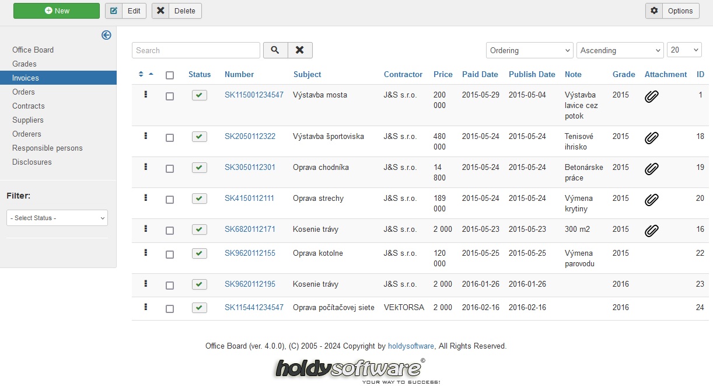Viewport: 713px width, 386px height.
Task: Open Orderers in the sidebar
Action: [x=27, y=134]
